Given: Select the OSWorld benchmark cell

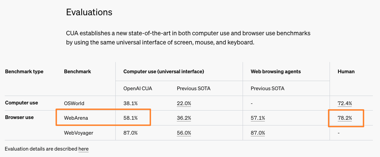Looking at the screenshot, I should point(73,103).
